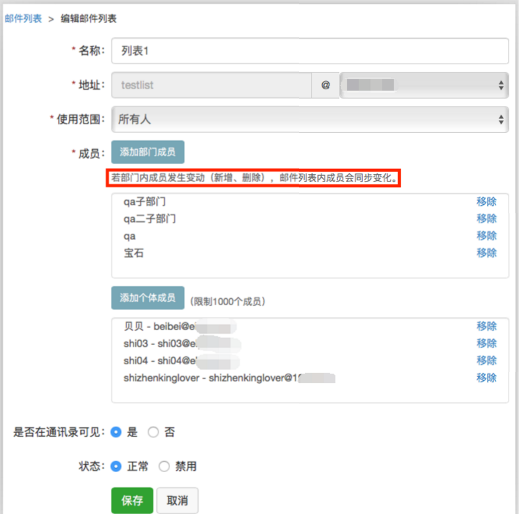The width and height of the screenshot is (526, 514).
Task: Select 否 to hide from address book
Action: [x=153, y=432]
